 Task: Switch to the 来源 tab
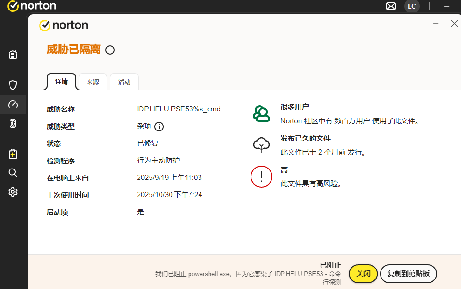click(92, 81)
